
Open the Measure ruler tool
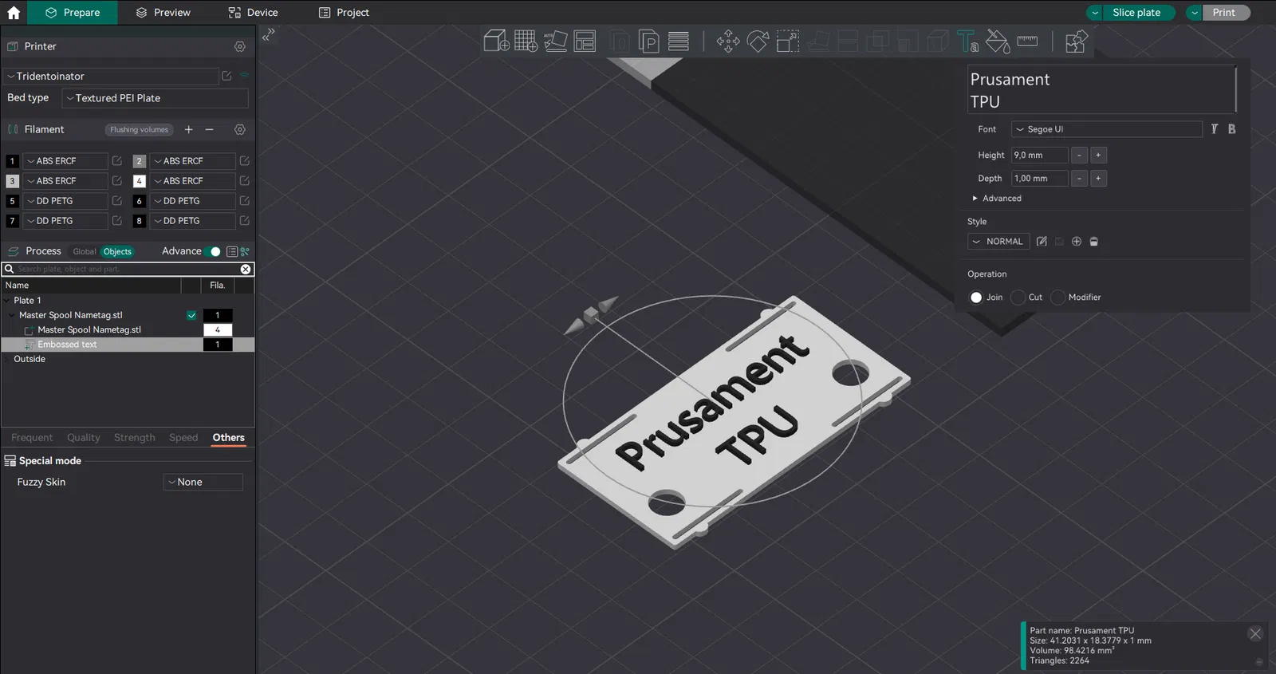tap(1027, 41)
